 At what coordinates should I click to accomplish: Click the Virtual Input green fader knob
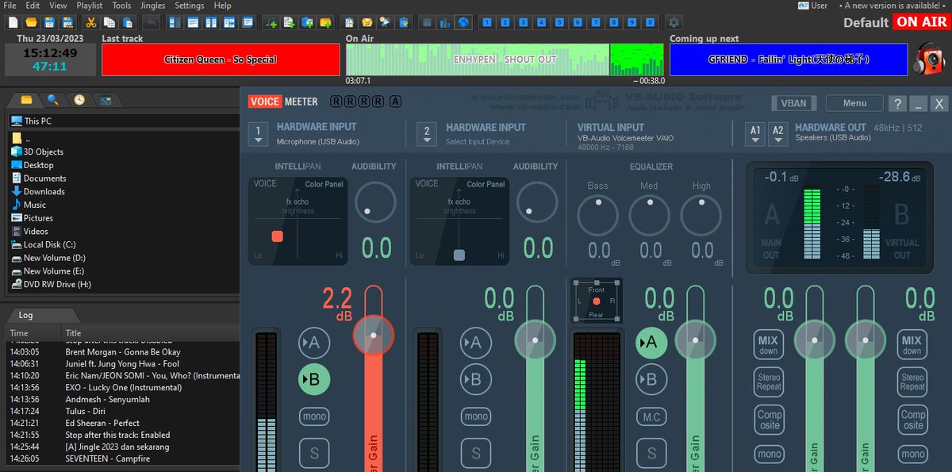(696, 341)
